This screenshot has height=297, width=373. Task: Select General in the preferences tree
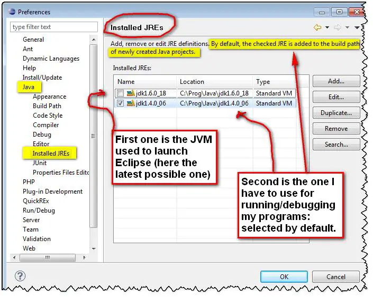pos(33,40)
